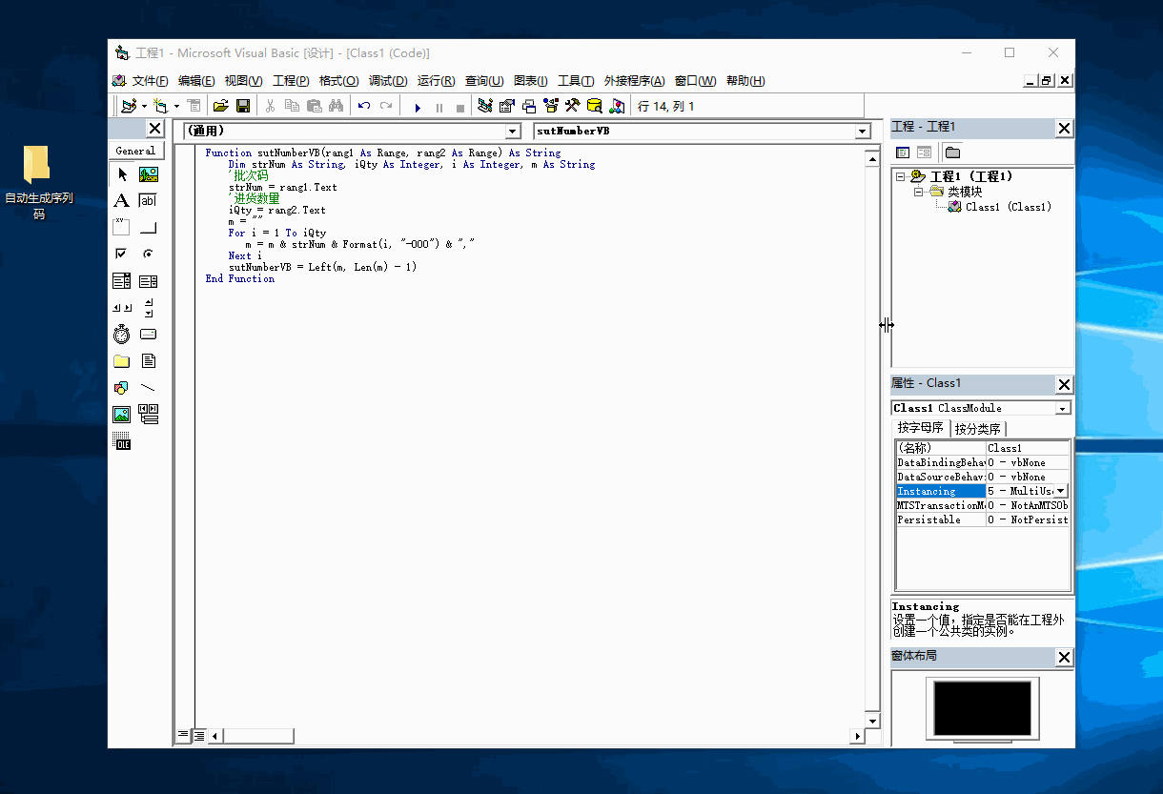Image resolution: width=1163 pixels, height=794 pixels.
Task: Select the Line control in the toolbox
Action: (x=149, y=387)
